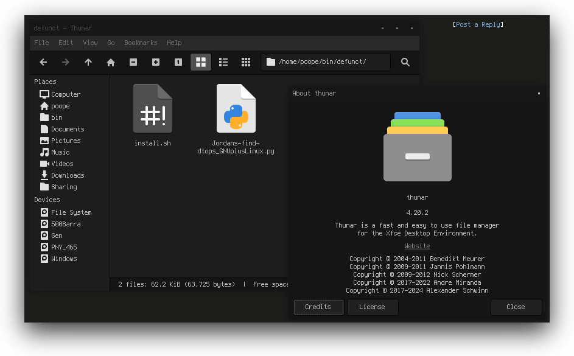Select the install.sh script file icon
Viewport: 574px width, 356px height.
(153, 108)
